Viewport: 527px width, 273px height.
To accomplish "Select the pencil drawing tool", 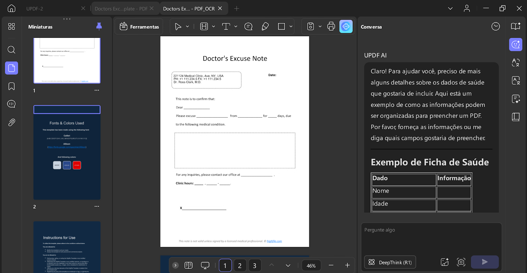I will [265, 27].
